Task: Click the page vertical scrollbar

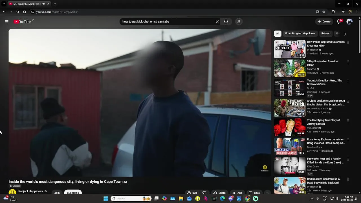Action: 360,36
